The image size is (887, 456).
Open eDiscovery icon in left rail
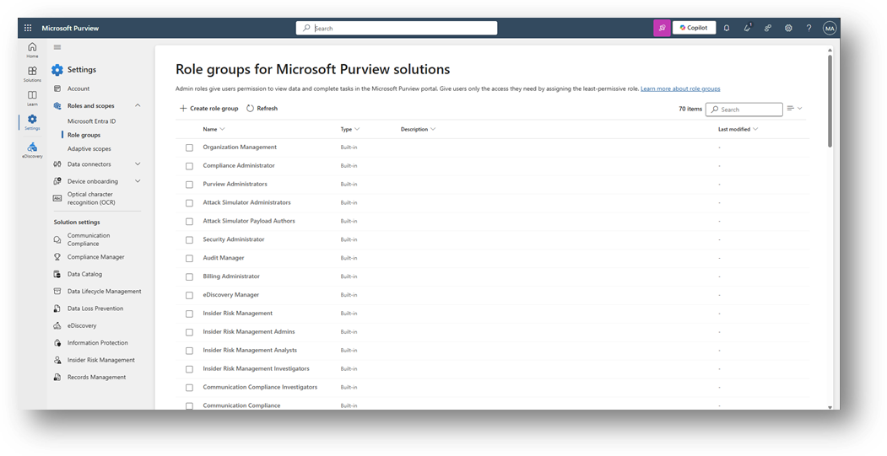(32, 149)
